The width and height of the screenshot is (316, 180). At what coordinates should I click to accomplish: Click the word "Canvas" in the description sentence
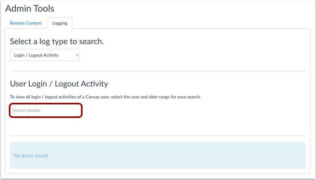pos(92,97)
